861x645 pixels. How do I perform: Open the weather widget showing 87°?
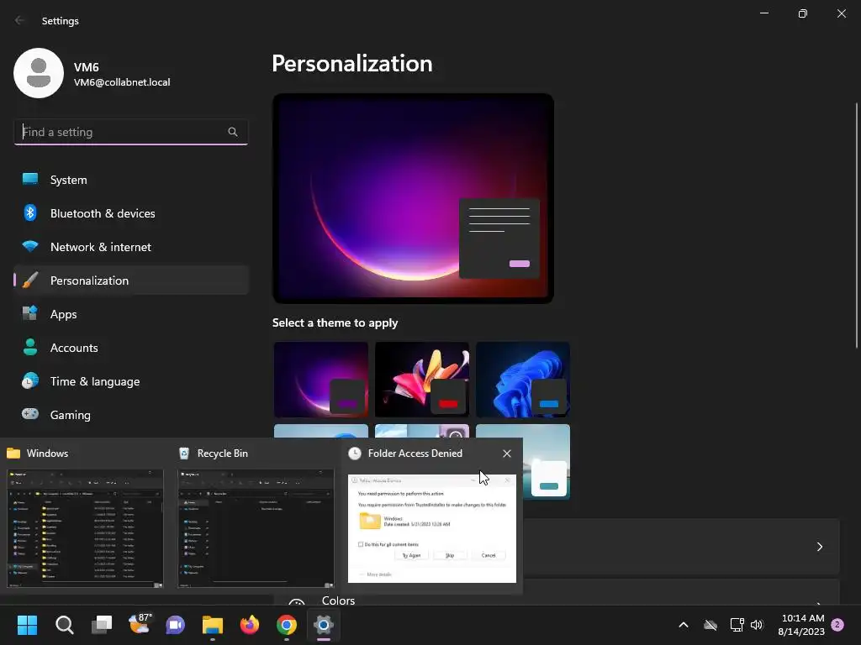[139, 625]
